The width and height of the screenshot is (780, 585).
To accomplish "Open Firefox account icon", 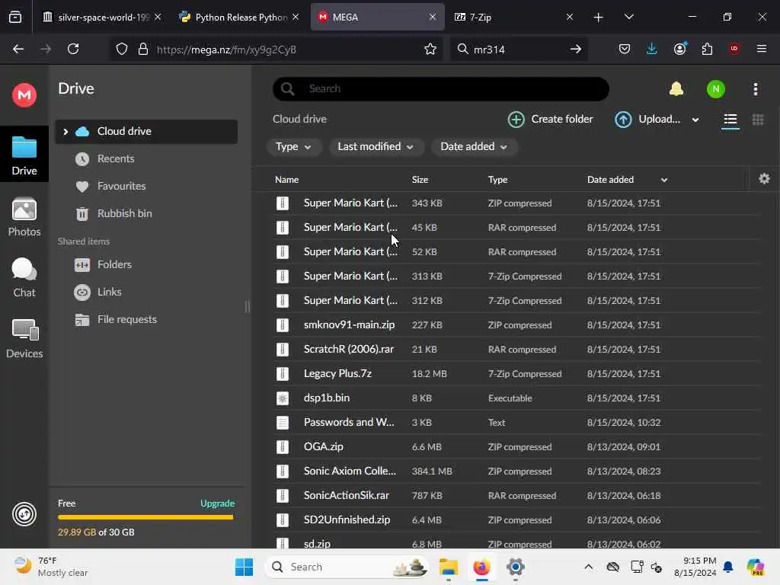I will [679, 49].
